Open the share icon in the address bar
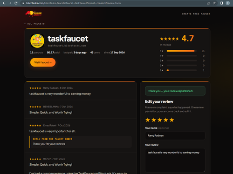 (x=208, y=3)
